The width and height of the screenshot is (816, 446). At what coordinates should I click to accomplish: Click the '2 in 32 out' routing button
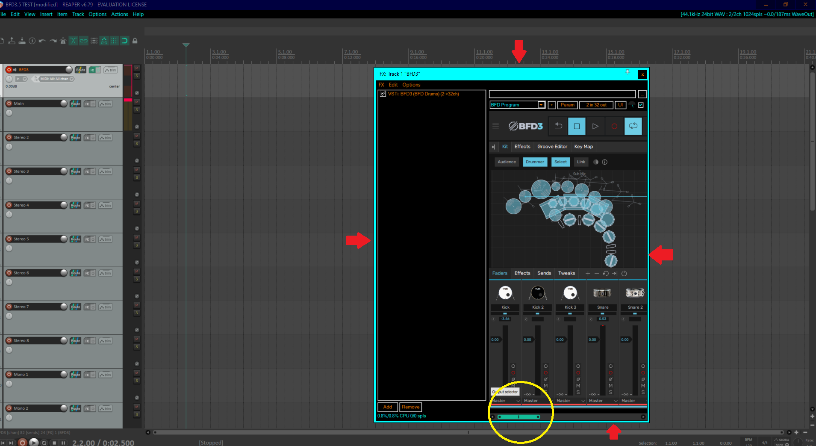pyautogui.click(x=596, y=105)
